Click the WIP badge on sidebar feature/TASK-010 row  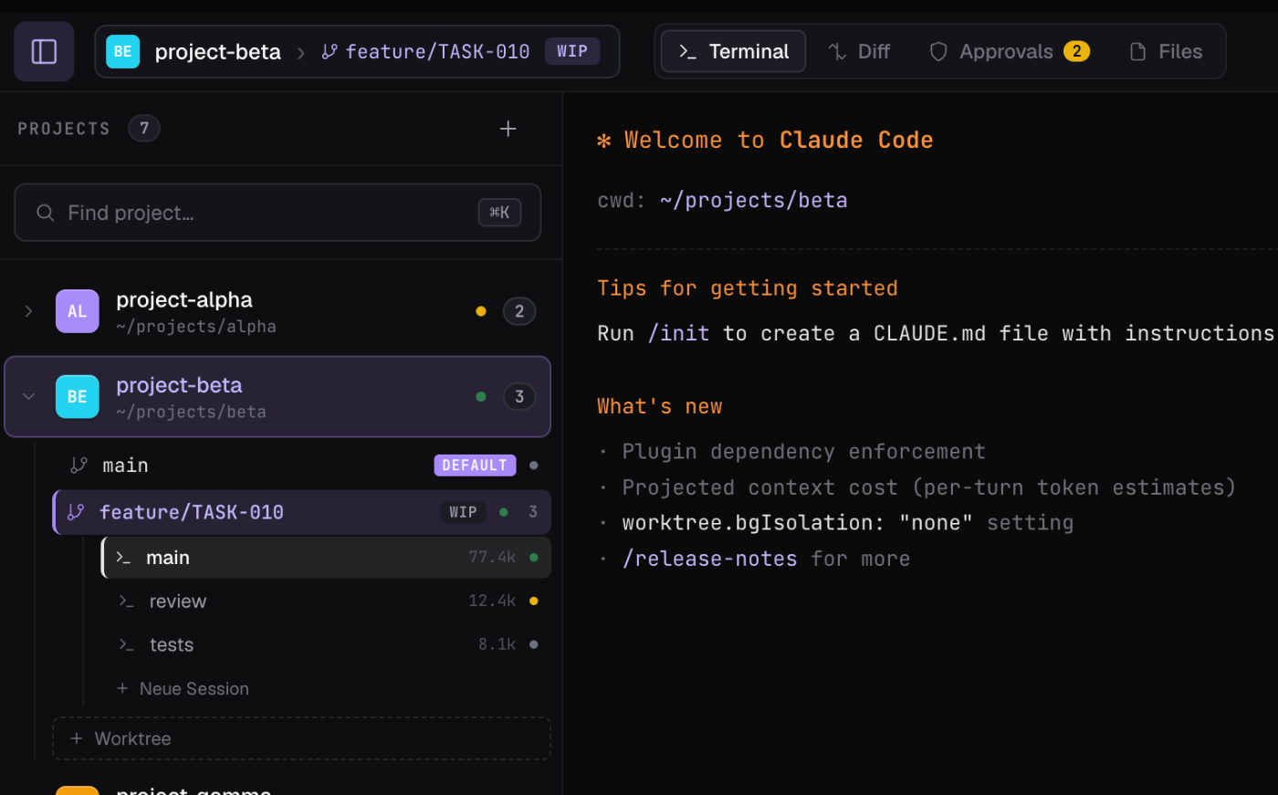click(463, 512)
